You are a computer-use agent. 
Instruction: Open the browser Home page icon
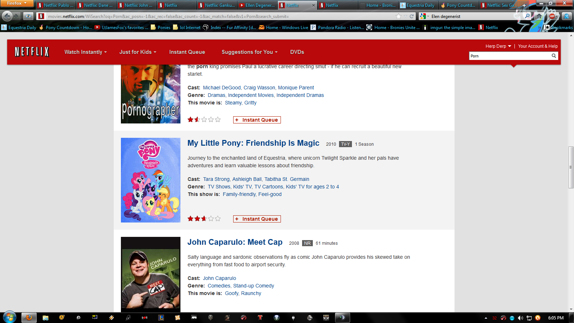[539, 16]
